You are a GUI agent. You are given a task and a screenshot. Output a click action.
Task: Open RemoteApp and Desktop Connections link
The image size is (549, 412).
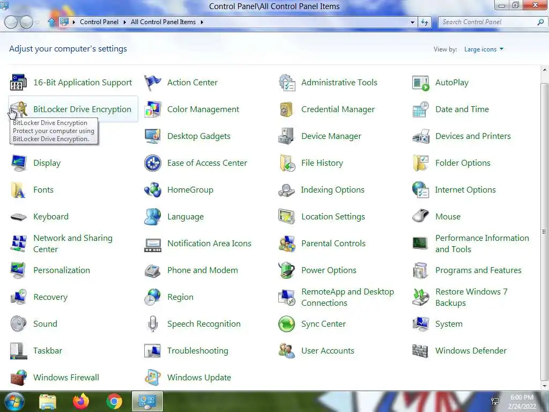[x=347, y=297]
